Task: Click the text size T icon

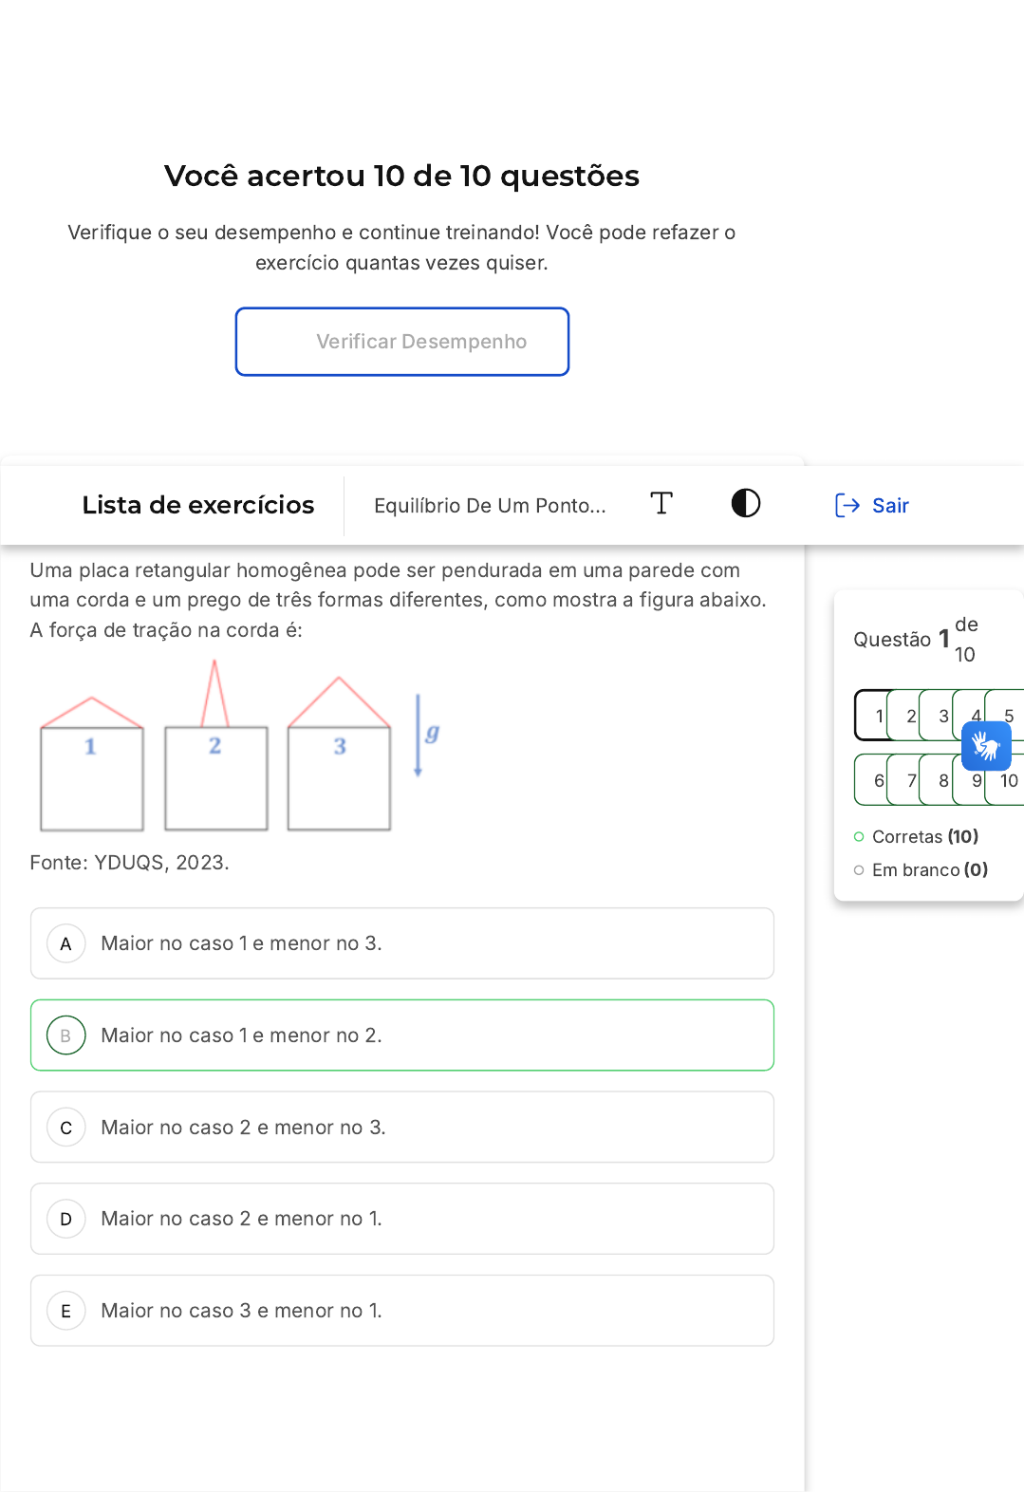Action: tap(661, 503)
